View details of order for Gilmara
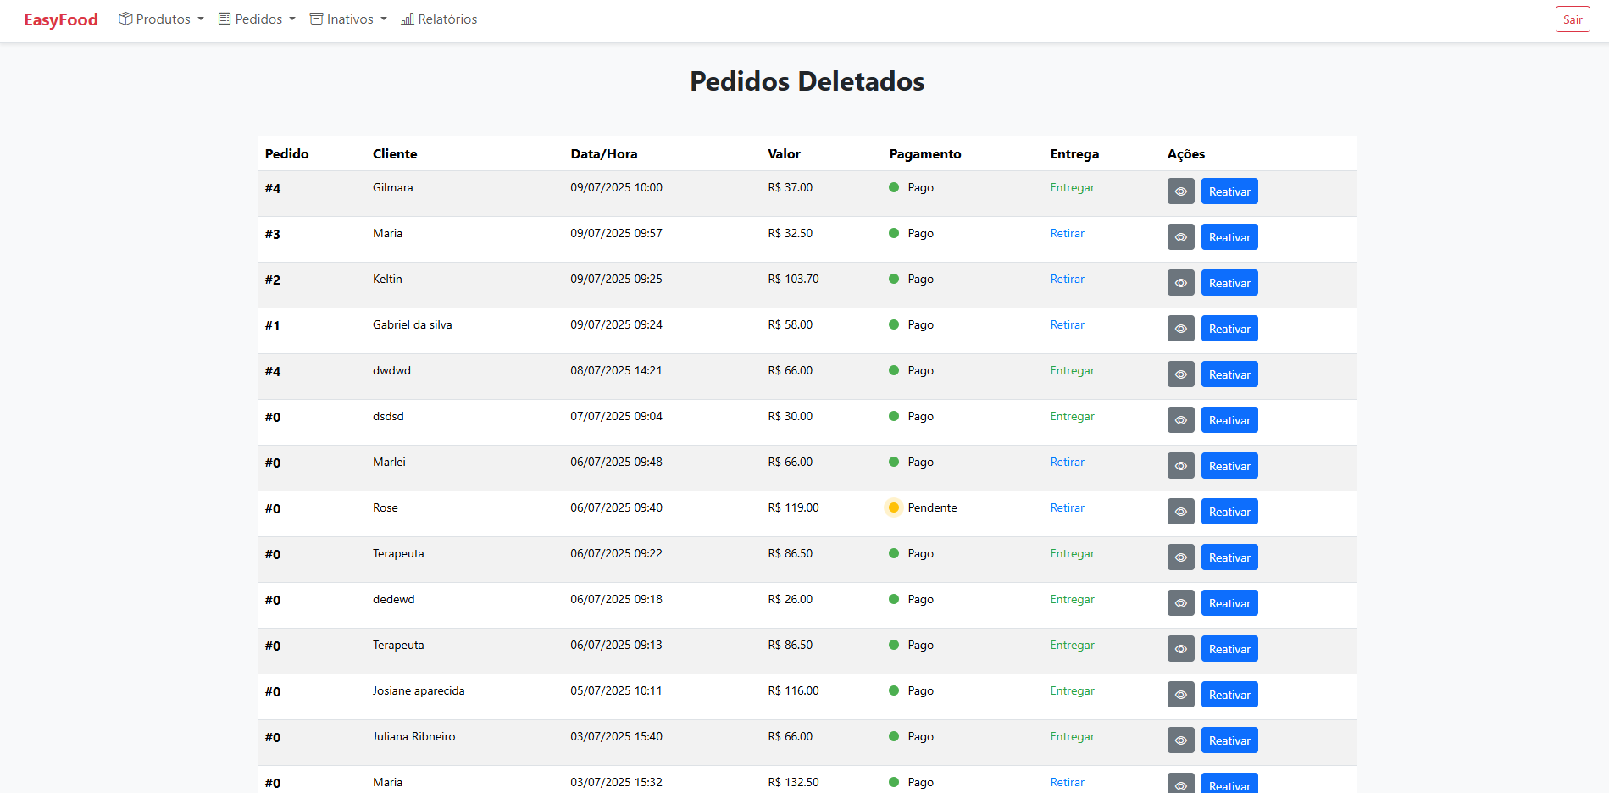The width and height of the screenshot is (1609, 793). tap(1180, 191)
